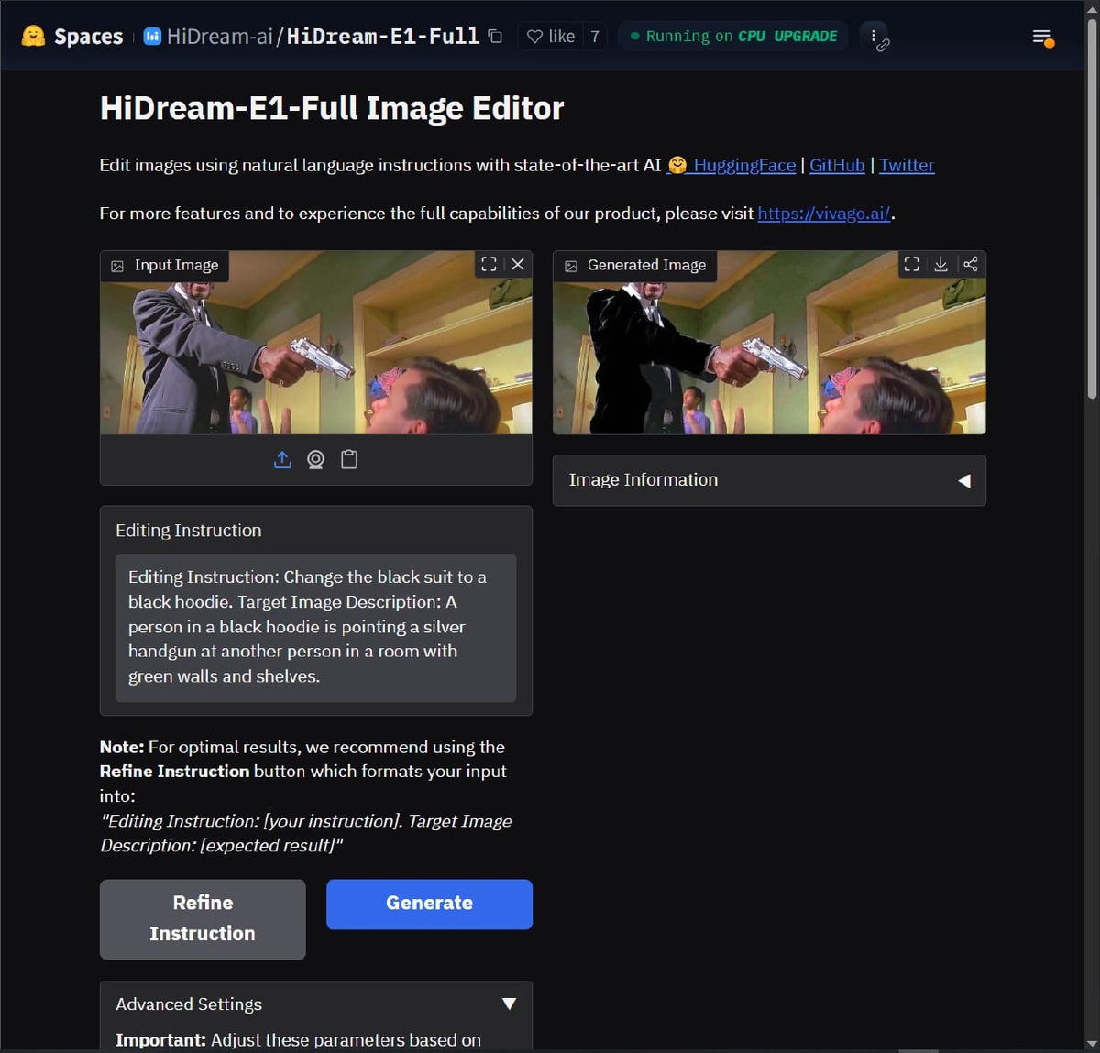Click the like count 7

coord(595,37)
